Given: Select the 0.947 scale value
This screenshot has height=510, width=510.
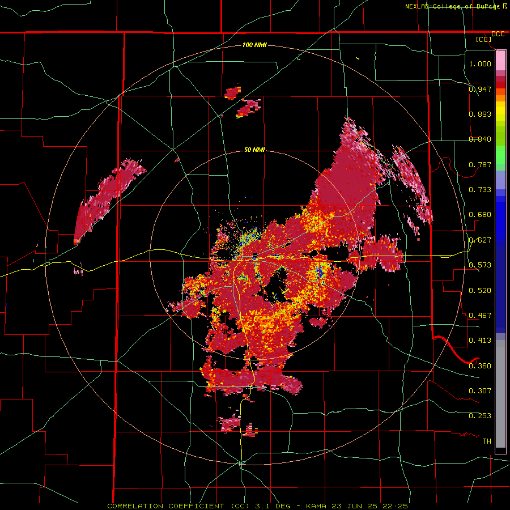Looking at the screenshot, I should click(x=480, y=89).
